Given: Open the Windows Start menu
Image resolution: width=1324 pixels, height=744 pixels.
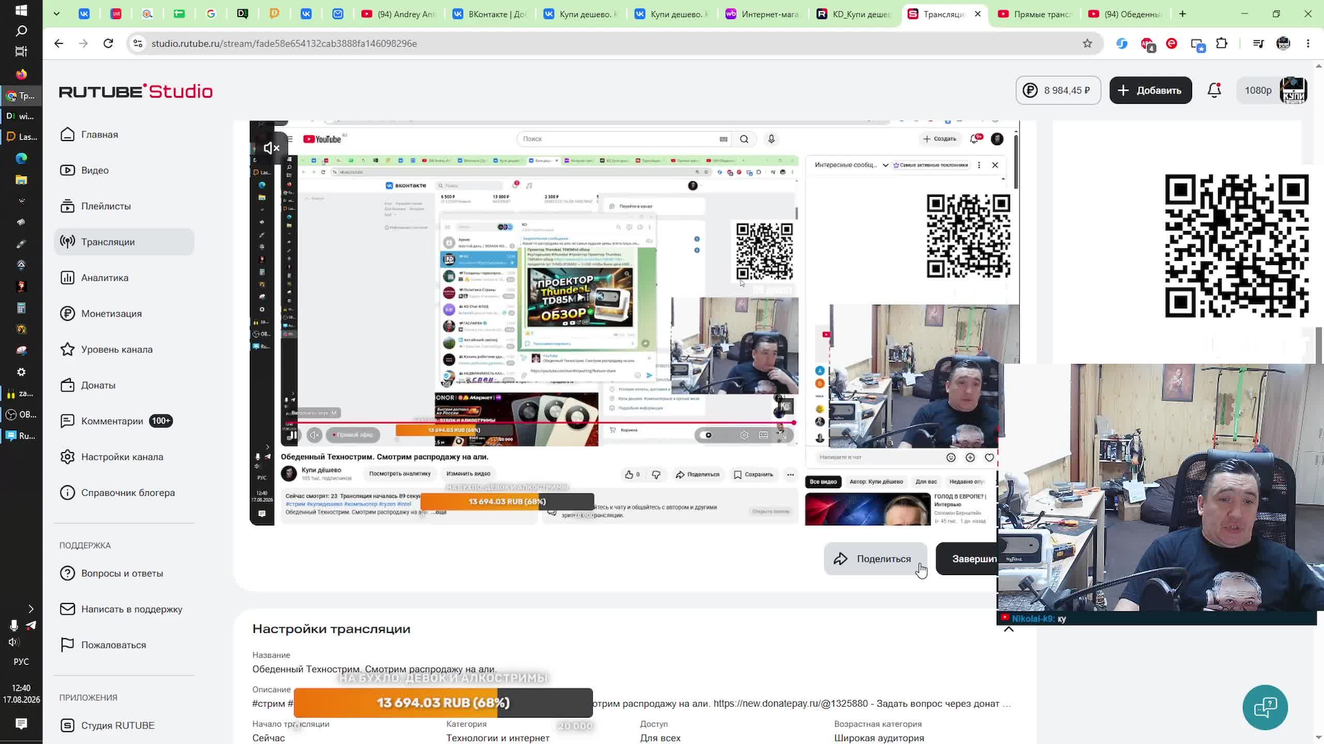Looking at the screenshot, I should 21,10.
